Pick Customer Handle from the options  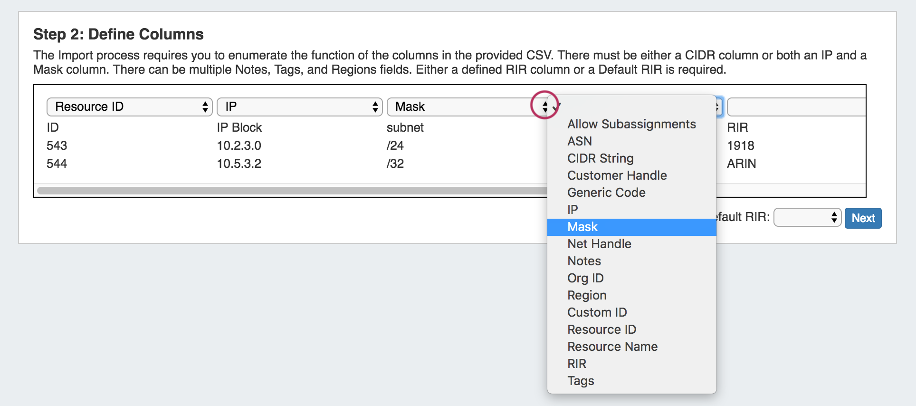pos(617,175)
